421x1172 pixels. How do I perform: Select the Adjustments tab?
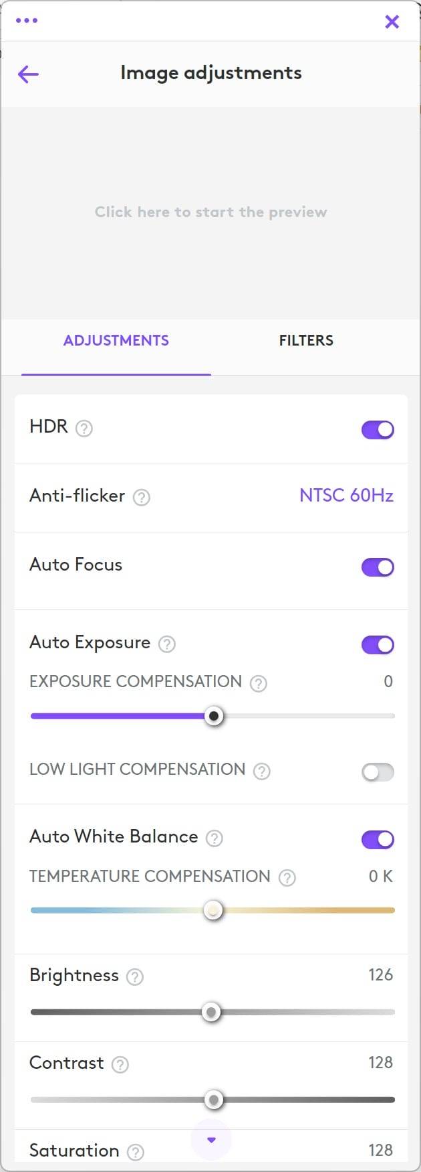click(x=116, y=340)
